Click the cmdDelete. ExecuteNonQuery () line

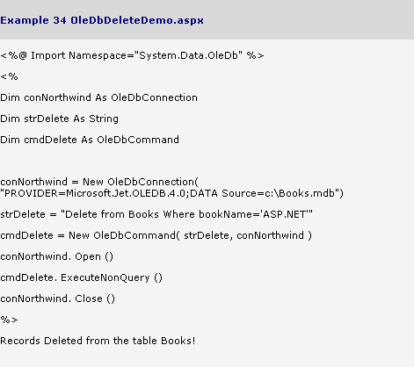[81, 277]
